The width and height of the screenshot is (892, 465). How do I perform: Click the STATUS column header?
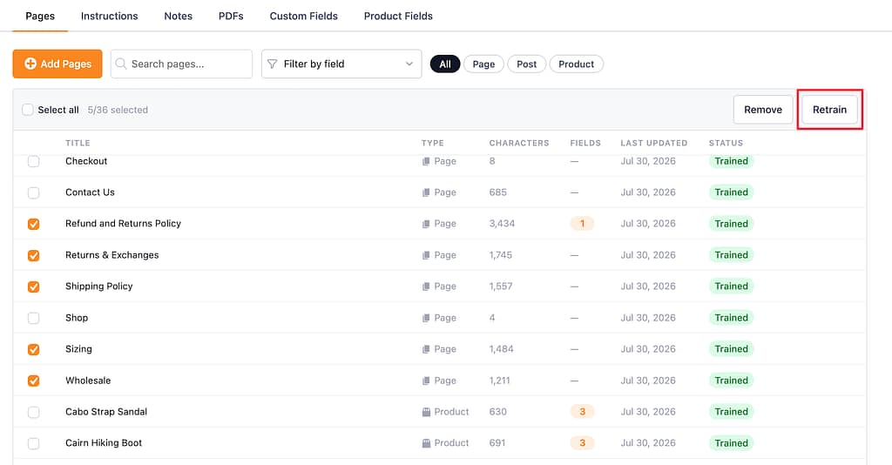726,143
